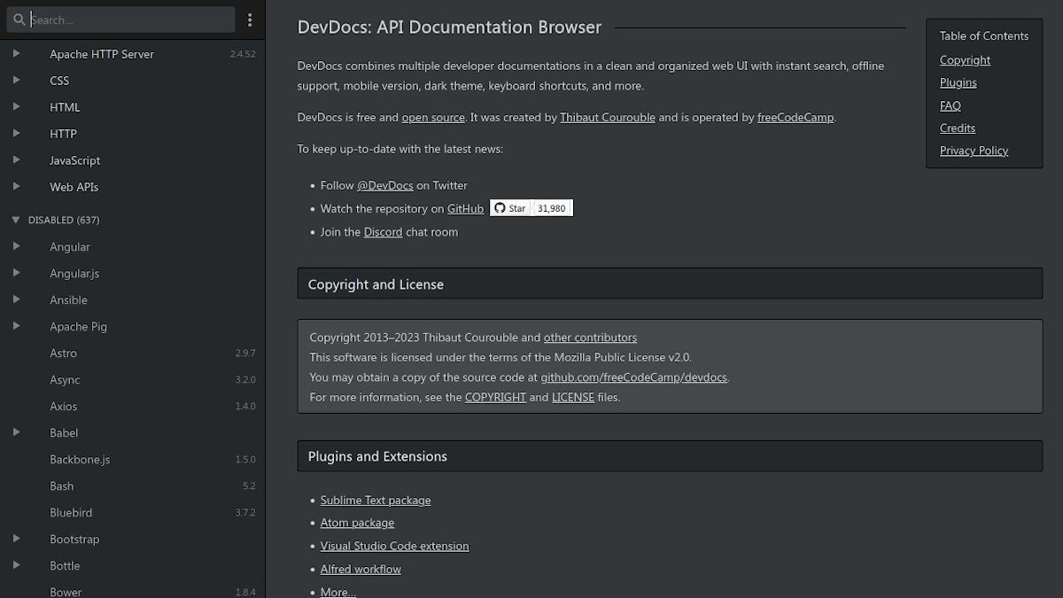Select Astro in the sidebar
This screenshot has width=1063, height=598.
coord(132,353)
